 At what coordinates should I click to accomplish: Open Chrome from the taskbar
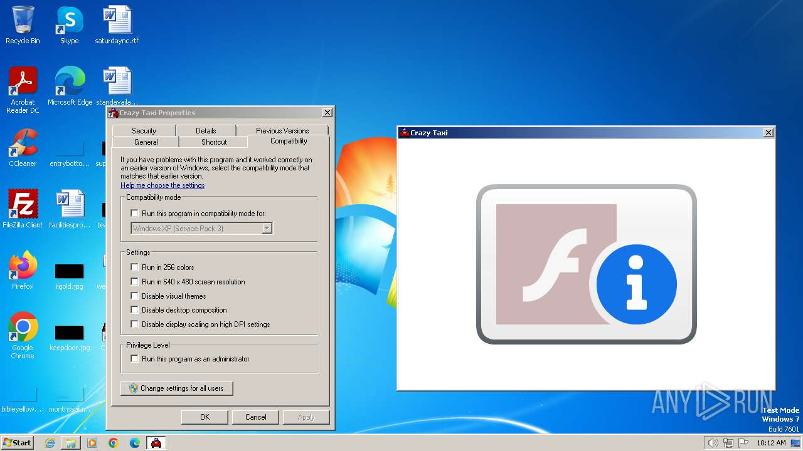pyautogui.click(x=114, y=443)
